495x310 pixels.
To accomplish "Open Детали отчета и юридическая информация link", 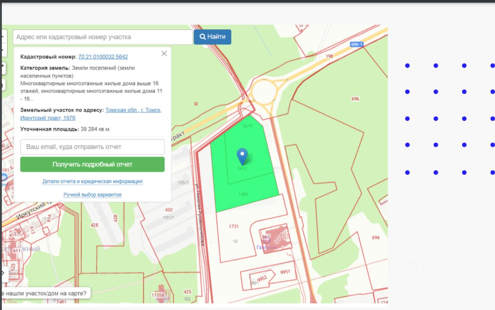I will coord(92,181).
